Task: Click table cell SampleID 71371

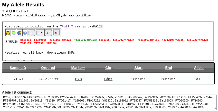Action: 18,79
